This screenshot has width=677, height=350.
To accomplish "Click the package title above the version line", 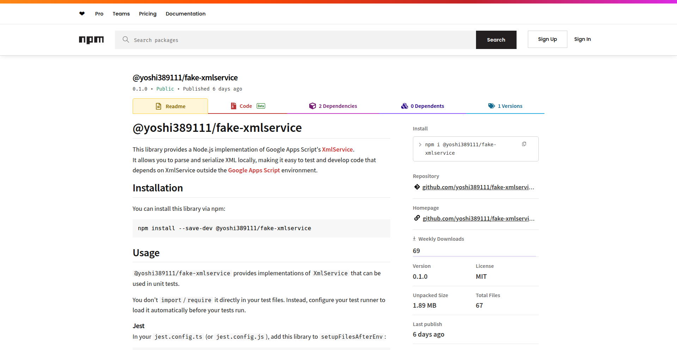I will pos(185,78).
